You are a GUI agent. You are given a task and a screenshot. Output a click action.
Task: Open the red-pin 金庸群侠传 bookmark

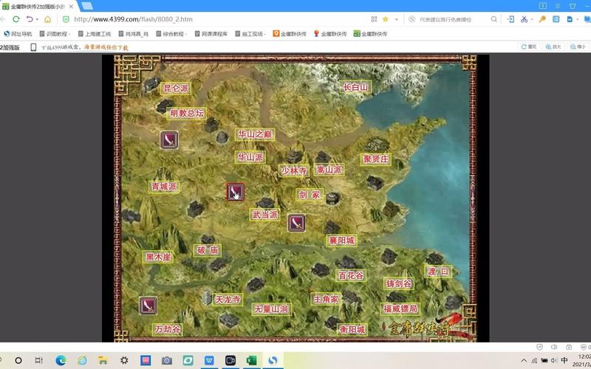click(330, 33)
